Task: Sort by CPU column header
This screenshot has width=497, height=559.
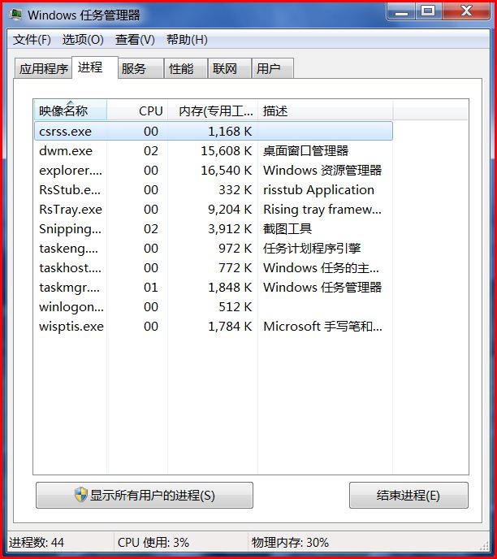Action: coord(137,110)
